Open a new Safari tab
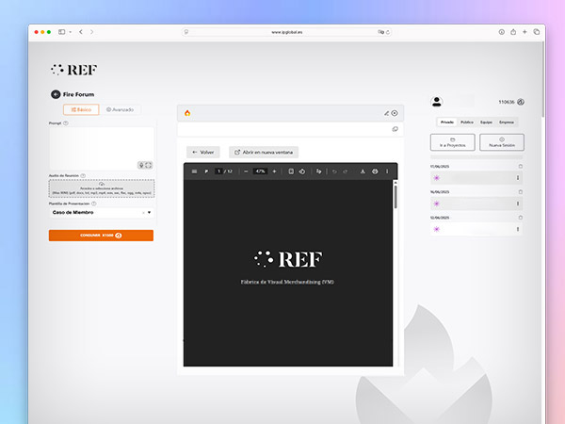565x424 pixels. (525, 32)
